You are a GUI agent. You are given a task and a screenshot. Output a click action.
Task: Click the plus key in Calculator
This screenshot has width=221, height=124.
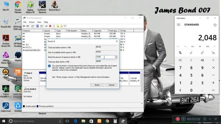[213, 83]
